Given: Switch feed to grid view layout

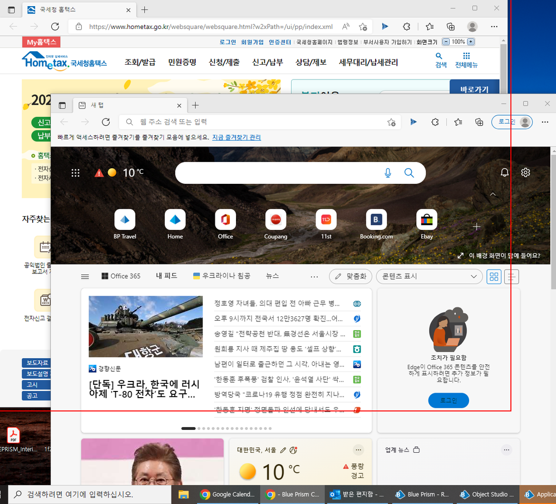Looking at the screenshot, I should 494,276.
